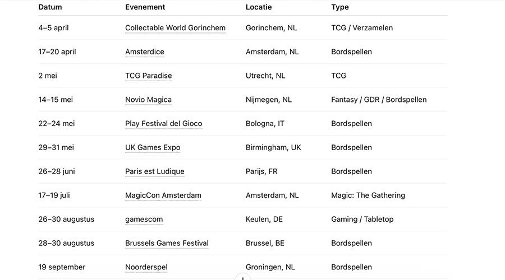
Task: Follow the Novio Magica link
Action: click(148, 100)
